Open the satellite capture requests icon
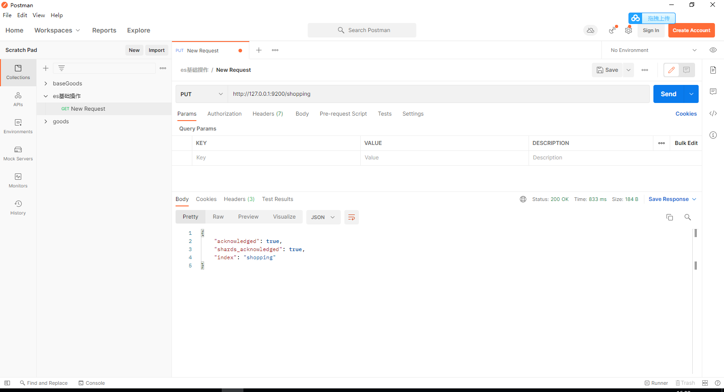Image resolution: width=724 pixels, height=392 pixels. click(x=612, y=30)
